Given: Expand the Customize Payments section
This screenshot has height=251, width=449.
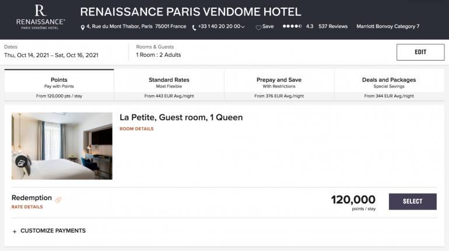Looking at the screenshot, I should (53, 231).
